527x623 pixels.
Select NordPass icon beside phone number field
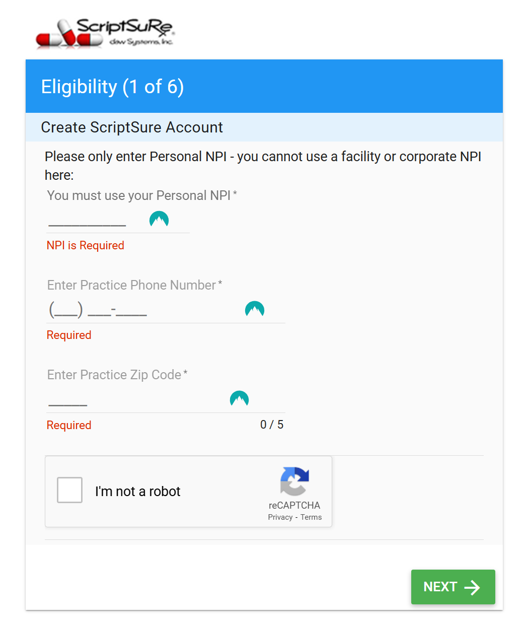click(x=255, y=309)
